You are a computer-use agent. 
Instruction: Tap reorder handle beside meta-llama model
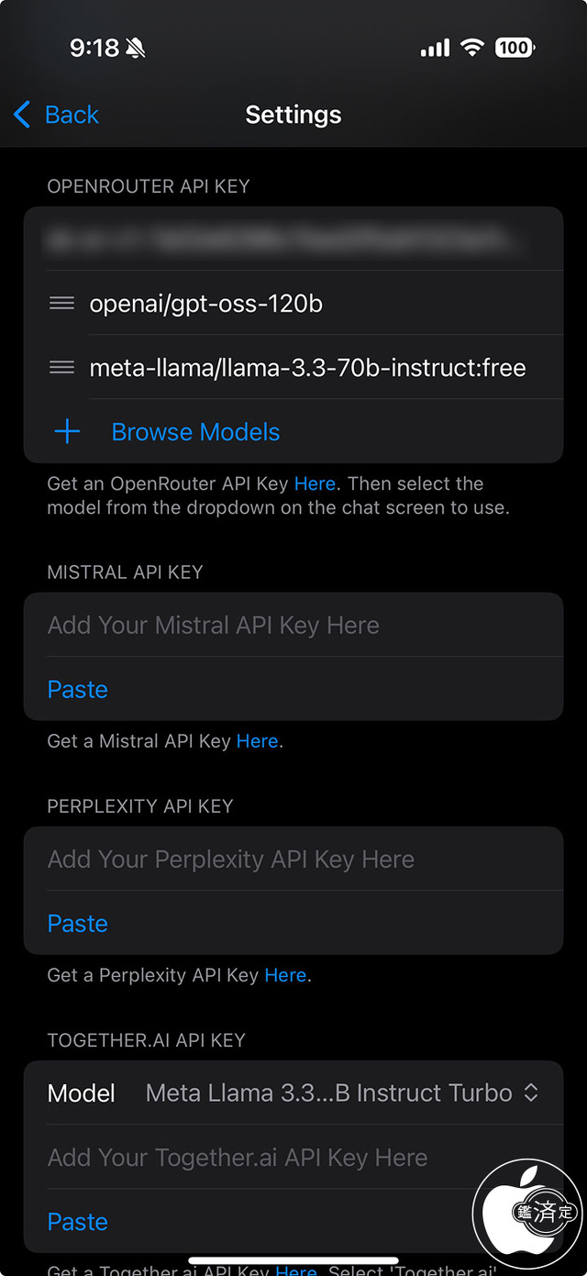tap(61, 368)
